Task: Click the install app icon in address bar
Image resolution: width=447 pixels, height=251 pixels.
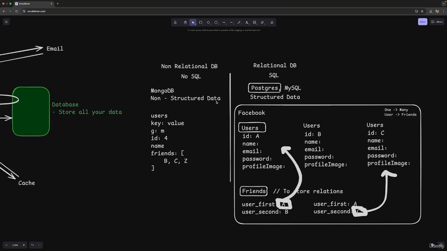Action: coord(416,11)
